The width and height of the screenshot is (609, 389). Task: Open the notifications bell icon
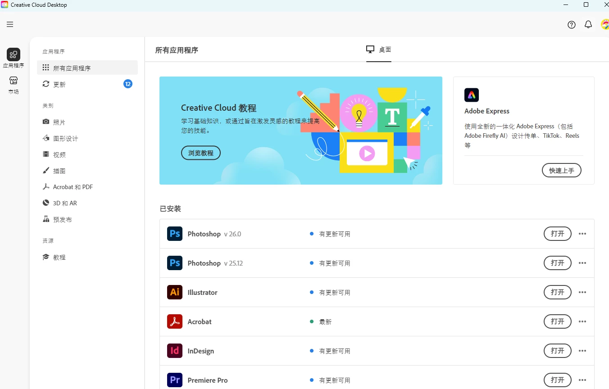pos(588,25)
